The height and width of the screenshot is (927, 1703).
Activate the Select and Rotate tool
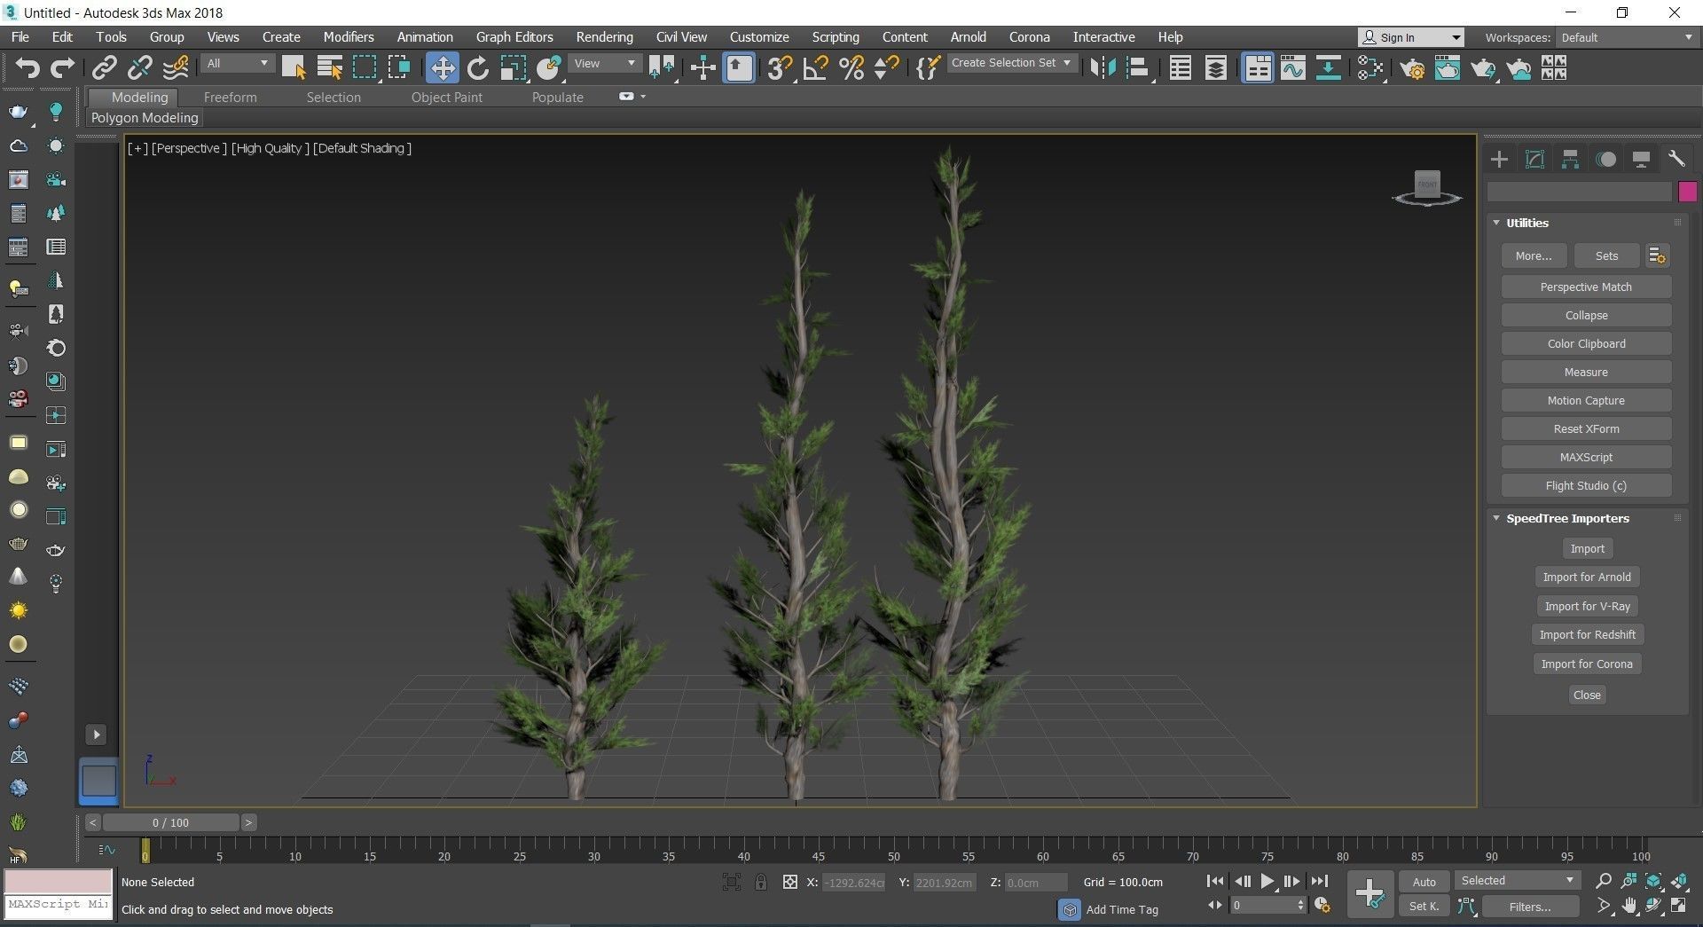pos(478,67)
